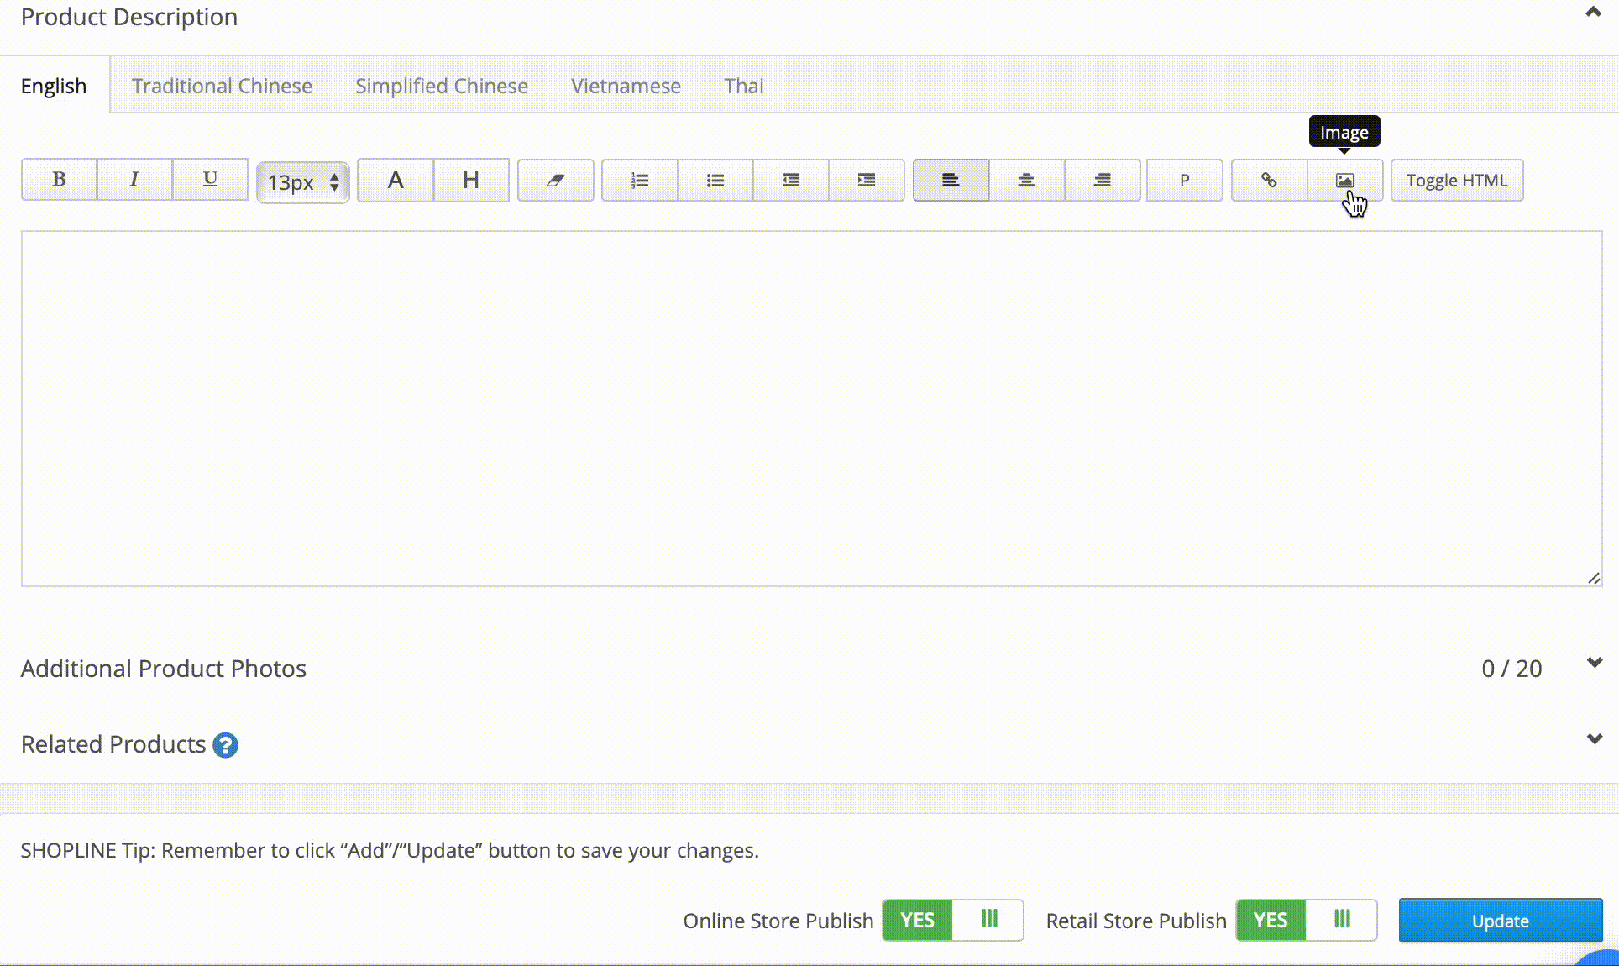
Task: Toggle italic formatting
Action: 134,180
